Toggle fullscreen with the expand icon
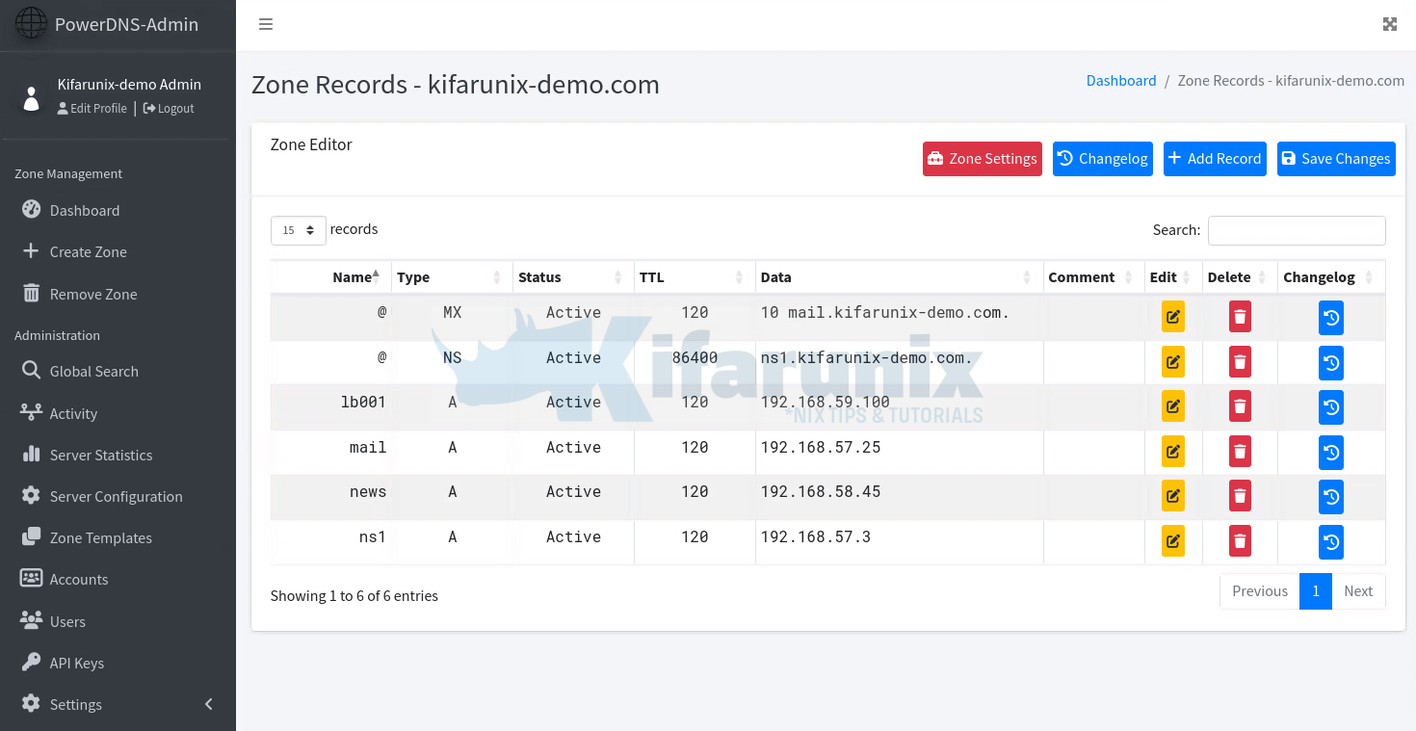This screenshot has width=1416, height=731. point(1389,23)
